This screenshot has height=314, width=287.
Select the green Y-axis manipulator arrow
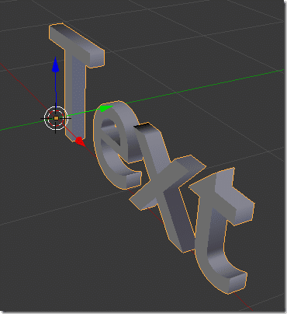[x=106, y=108]
